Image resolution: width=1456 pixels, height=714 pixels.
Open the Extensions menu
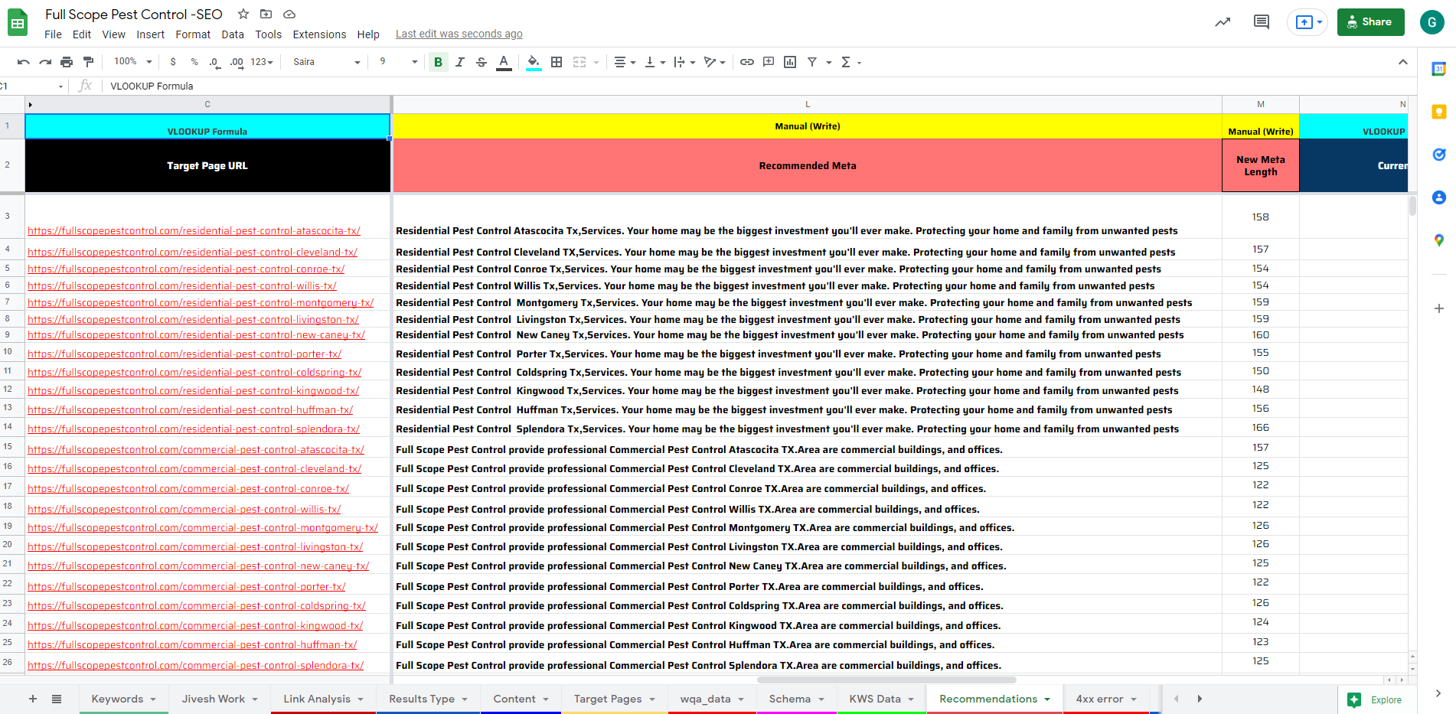[x=319, y=34]
